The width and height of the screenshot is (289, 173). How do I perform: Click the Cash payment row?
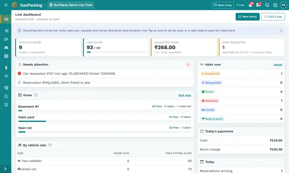coord(241,140)
